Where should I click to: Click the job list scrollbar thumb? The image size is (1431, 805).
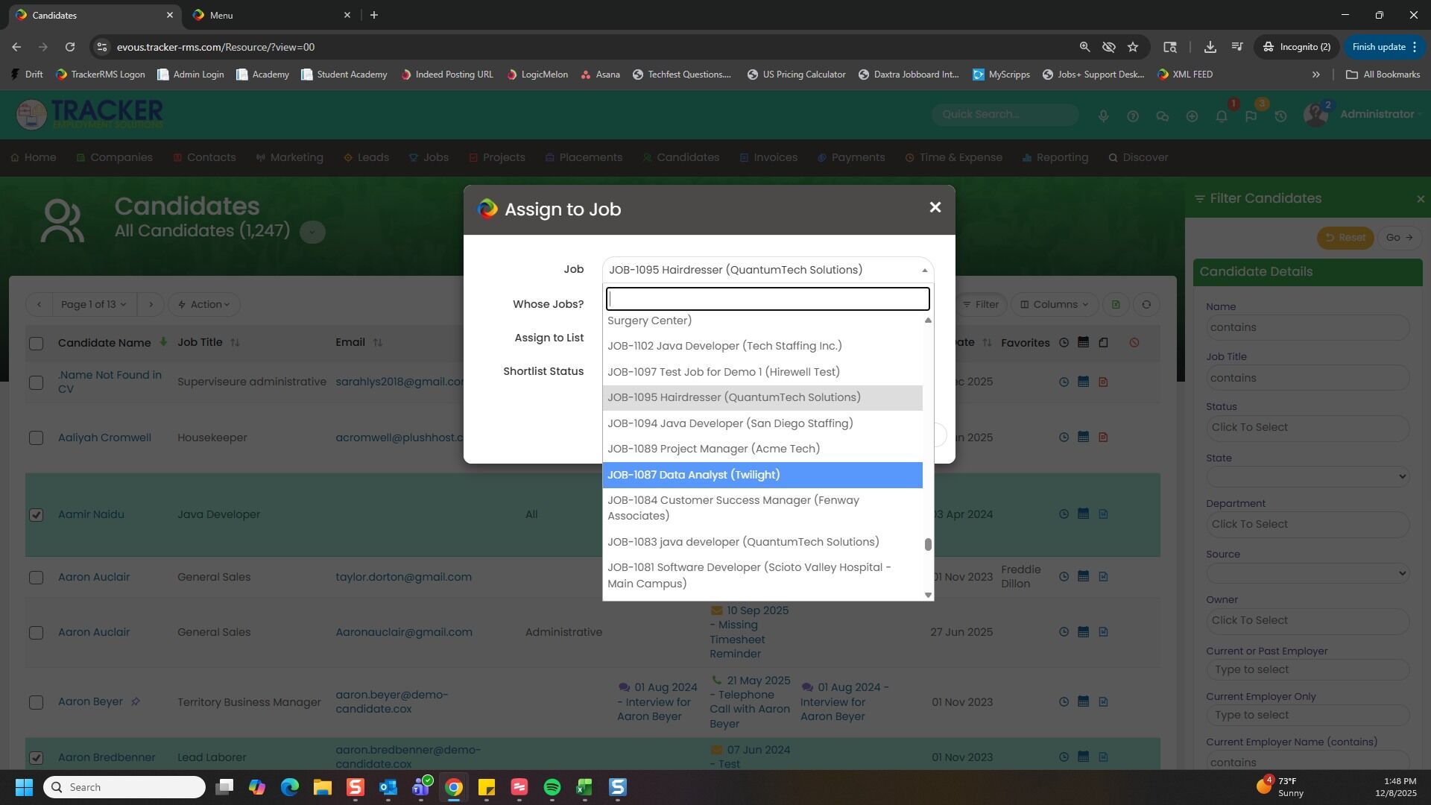click(928, 545)
